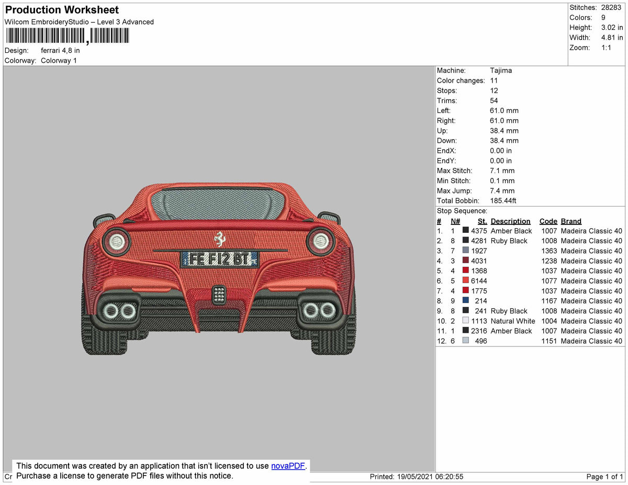Click the Total Bobbin value 185.44ft
The image size is (628, 485).
(x=502, y=200)
